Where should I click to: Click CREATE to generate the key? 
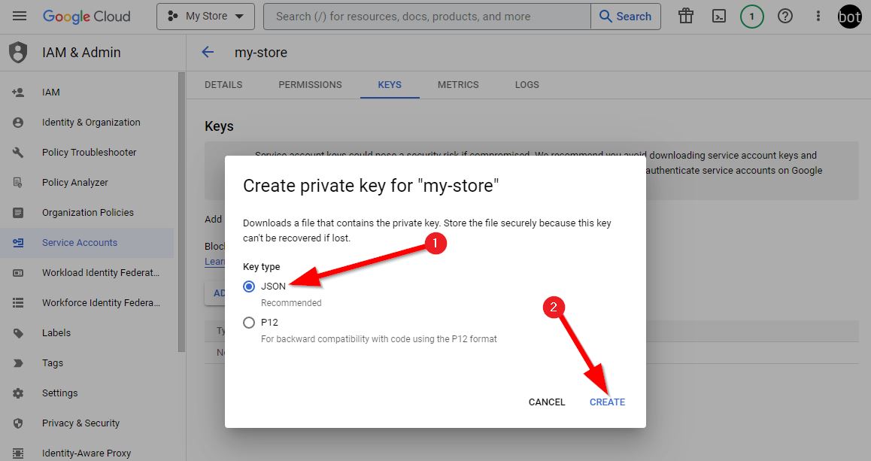point(607,402)
